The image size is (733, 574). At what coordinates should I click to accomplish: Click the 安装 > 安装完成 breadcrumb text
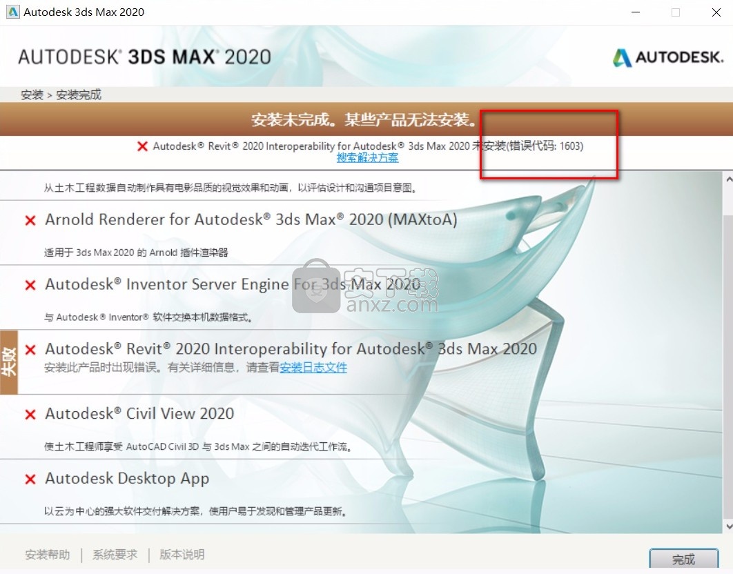pos(61,95)
